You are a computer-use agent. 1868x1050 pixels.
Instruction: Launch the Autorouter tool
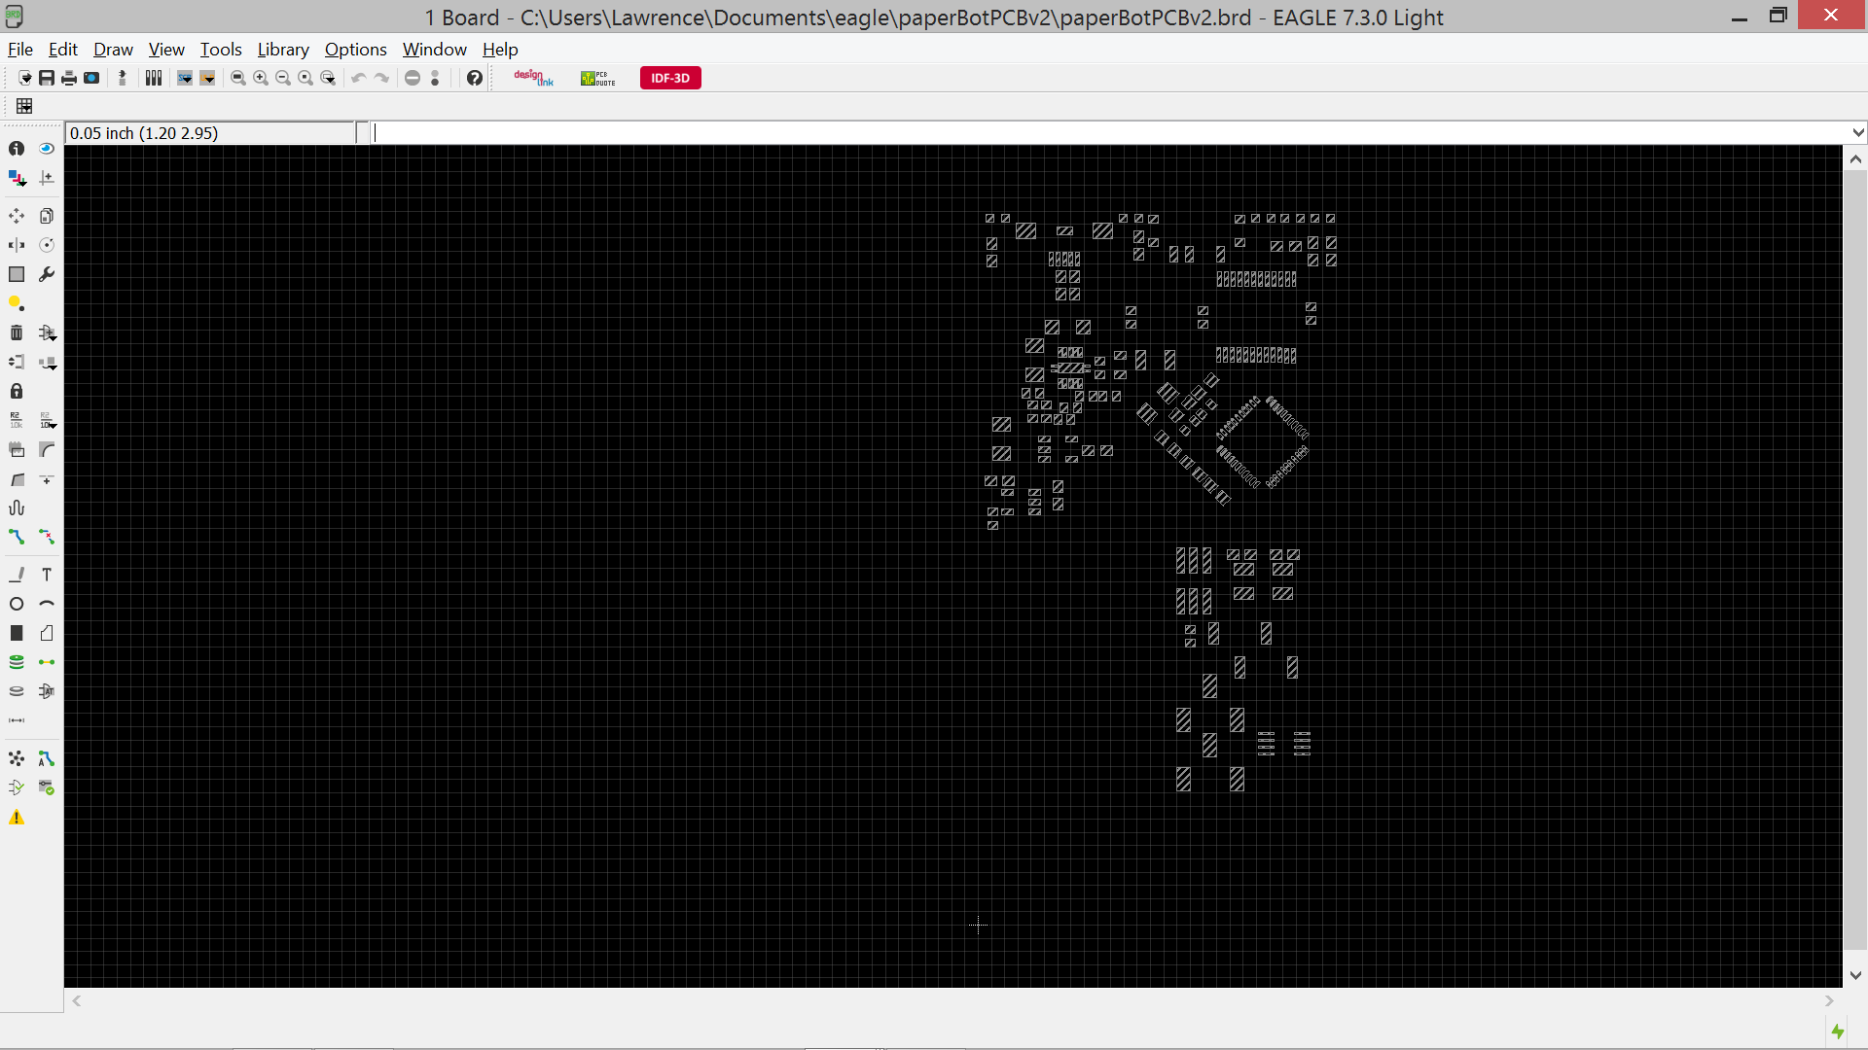(47, 758)
